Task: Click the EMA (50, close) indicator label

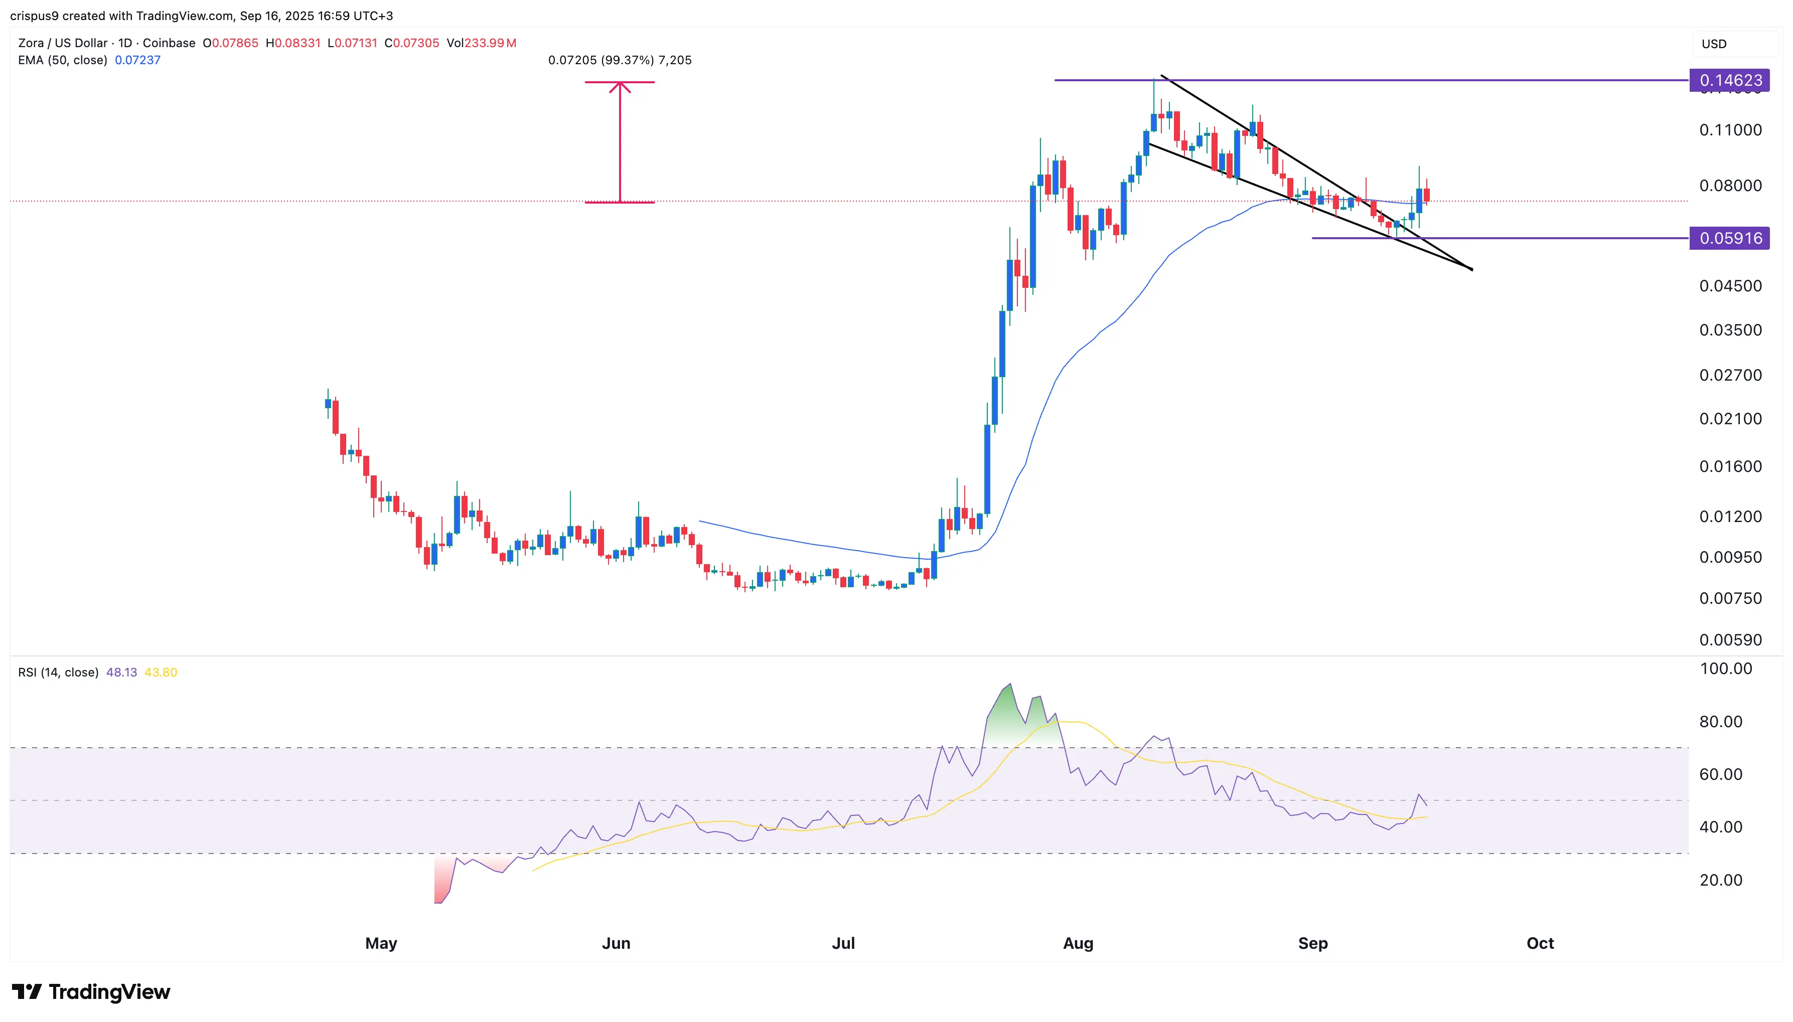Action: (x=63, y=60)
